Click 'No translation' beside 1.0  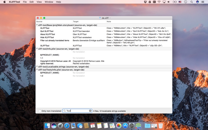coord(79,76)
